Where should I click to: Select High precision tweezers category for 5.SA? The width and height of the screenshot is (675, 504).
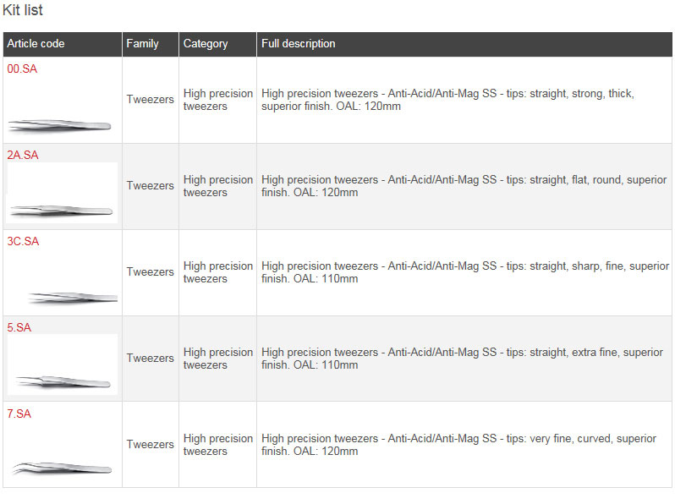[218, 359]
